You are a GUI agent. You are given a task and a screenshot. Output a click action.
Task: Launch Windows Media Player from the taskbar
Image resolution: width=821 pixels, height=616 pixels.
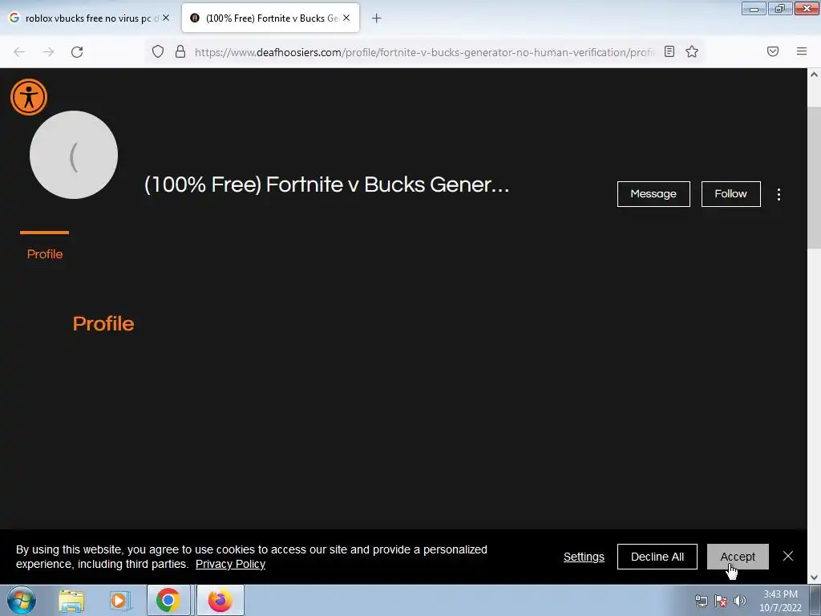[x=119, y=600]
